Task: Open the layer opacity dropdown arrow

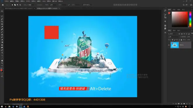Action: tap(192, 37)
